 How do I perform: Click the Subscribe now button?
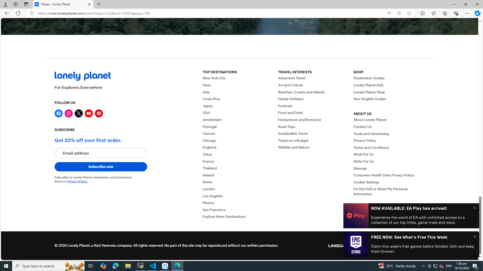click(101, 167)
